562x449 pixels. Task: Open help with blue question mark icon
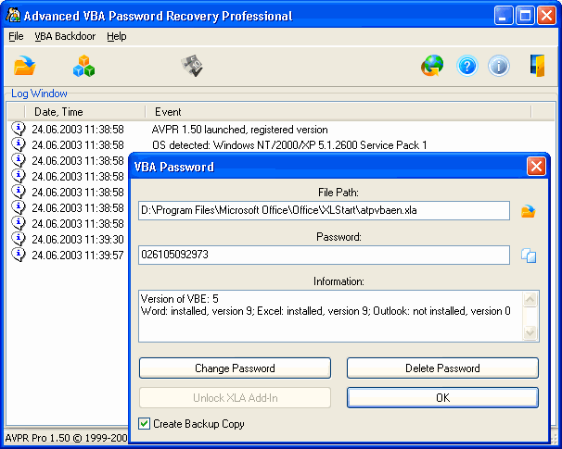click(x=467, y=66)
